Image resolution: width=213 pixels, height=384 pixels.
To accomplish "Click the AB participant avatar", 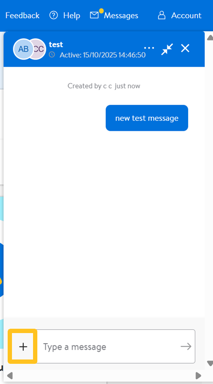I will [23, 49].
